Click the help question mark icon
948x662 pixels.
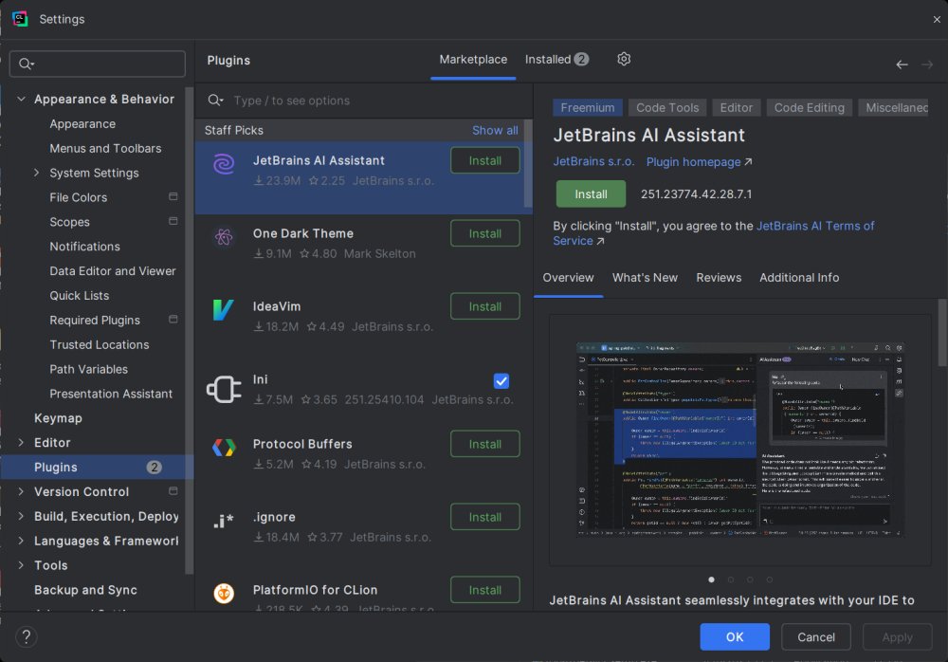(x=26, y=636)
